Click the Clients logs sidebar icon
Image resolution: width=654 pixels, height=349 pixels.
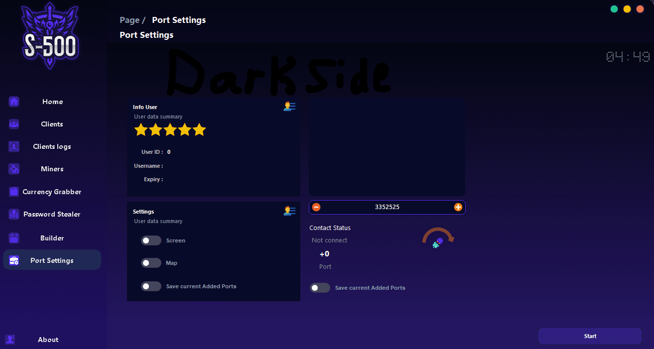click(14, 146)
